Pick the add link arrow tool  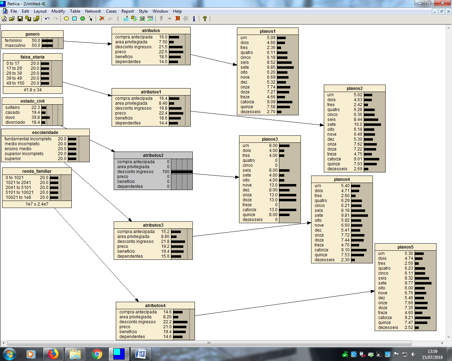(90, 19)
